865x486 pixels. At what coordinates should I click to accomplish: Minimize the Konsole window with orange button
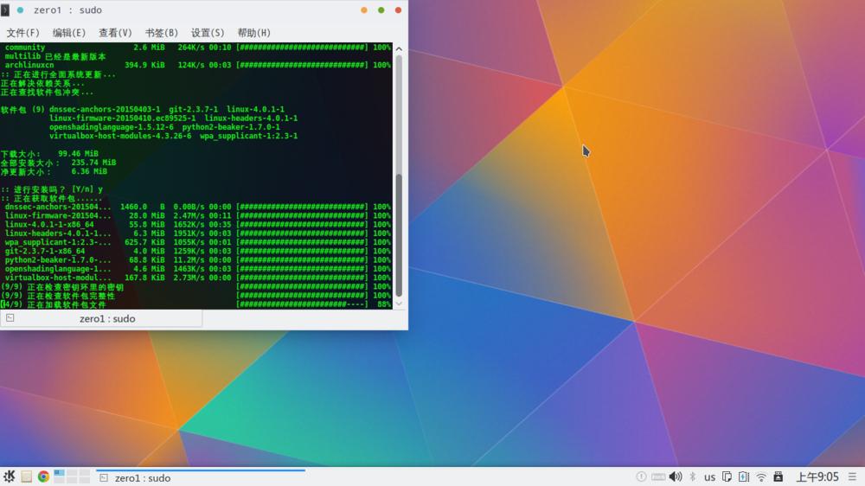[x=364, y=10]
